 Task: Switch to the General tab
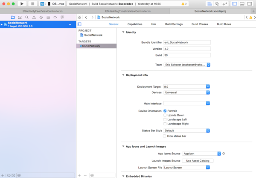pyautogui.click(x=113, y=24)
